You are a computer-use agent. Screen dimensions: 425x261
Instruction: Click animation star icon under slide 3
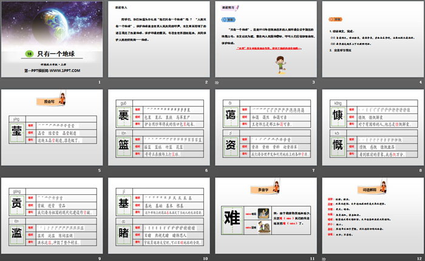[217, 83]
